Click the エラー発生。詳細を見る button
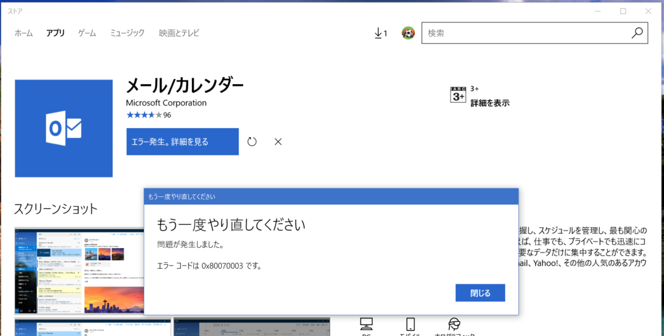 [182, 142]
